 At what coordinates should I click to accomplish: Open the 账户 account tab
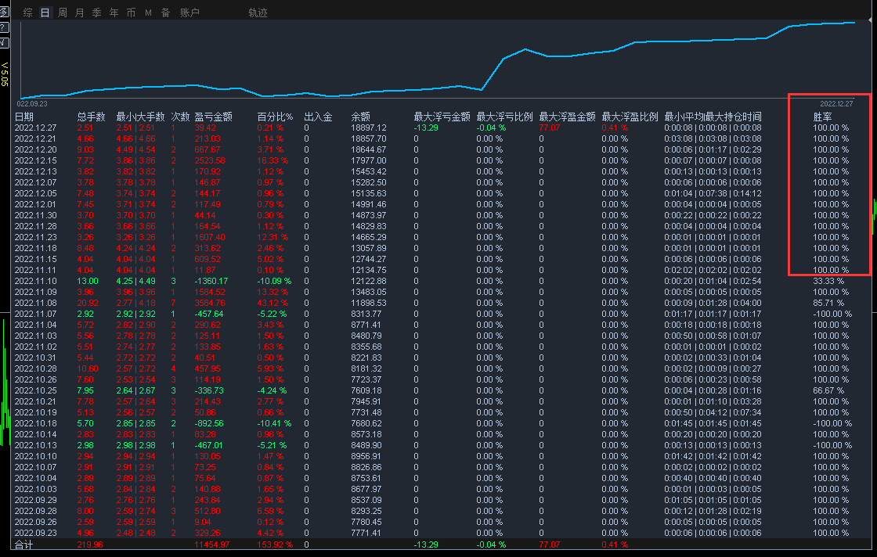coord(189,13)
